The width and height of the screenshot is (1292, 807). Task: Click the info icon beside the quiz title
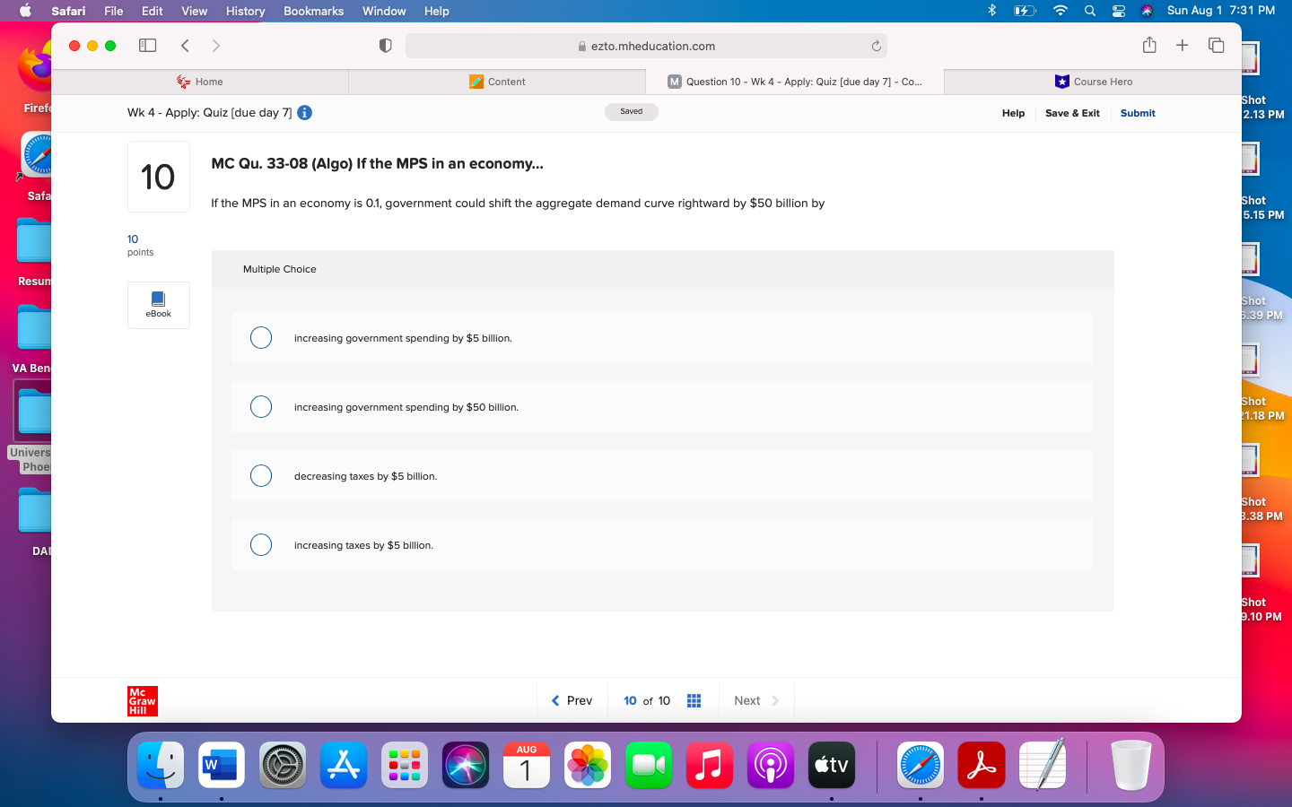pyautogui.click(x=304, y=113)
